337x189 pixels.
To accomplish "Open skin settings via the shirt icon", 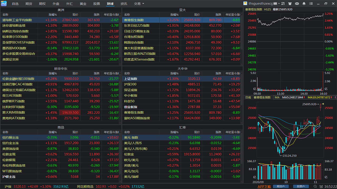I will click(x=290, y=3).
